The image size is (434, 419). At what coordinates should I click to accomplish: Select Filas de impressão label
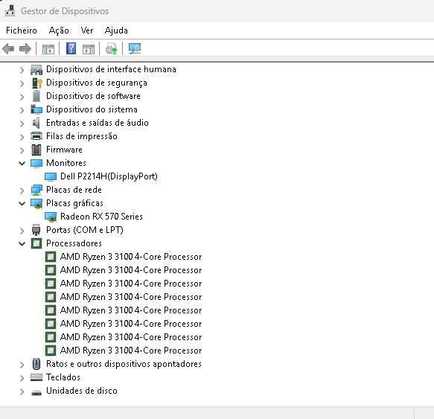click(82, 136)
